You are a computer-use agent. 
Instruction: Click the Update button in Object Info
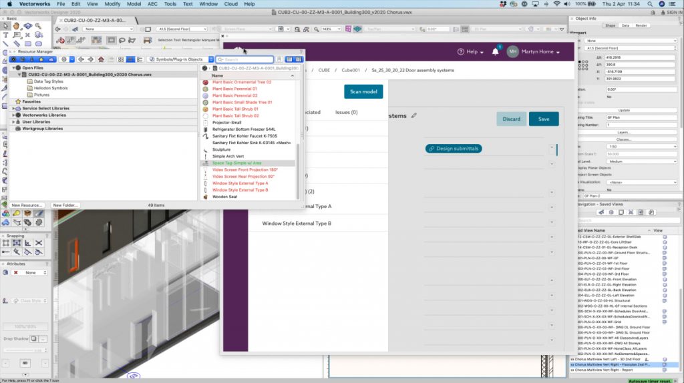tap(624, 110)
